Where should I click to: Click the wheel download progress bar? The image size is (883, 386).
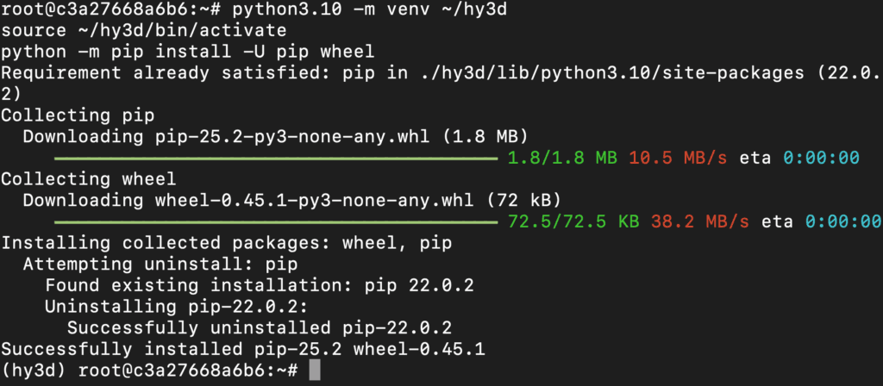[x=276, y=222]
